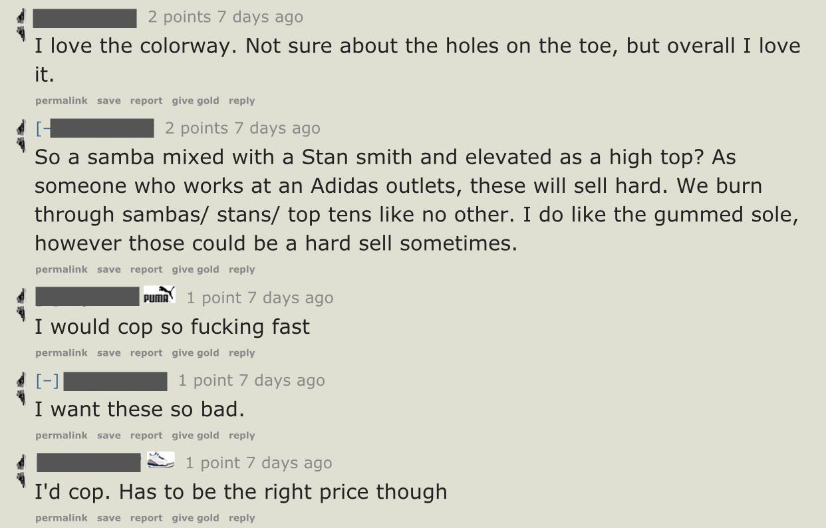
Task: Downvote the "I'd cop. Has to be the right price though" comment
Action: (x=21, y=478)
